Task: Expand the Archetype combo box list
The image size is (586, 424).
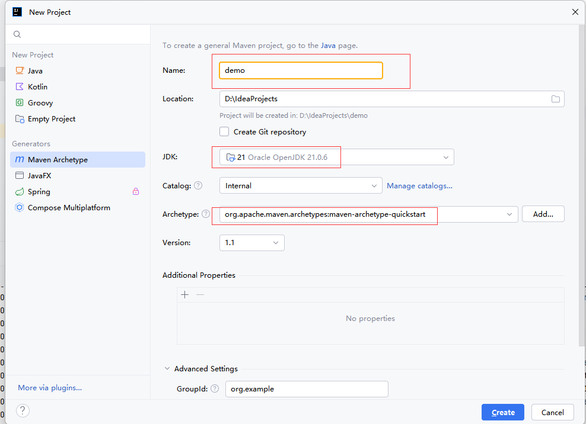Action: [x=509, y=214]
